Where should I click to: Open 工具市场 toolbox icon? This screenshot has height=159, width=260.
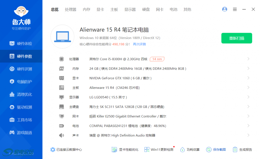tap(12, 120)
